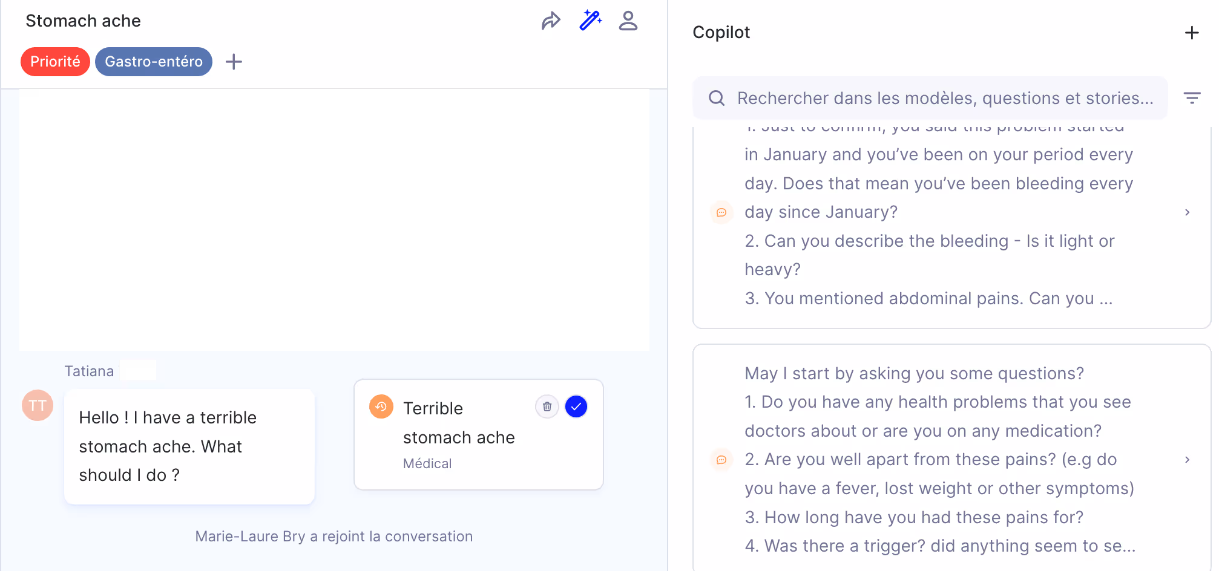Click 'Marie-Laure Bry a rejoint la conversation' notice
The height and width of the screenshot is (571, 1219).
click(334, 537)
